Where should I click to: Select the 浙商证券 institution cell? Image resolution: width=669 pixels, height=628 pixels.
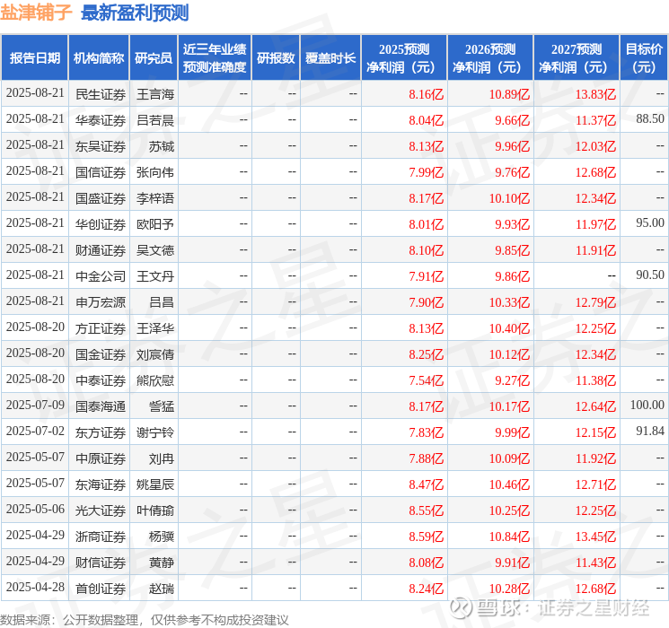point(101,536)
